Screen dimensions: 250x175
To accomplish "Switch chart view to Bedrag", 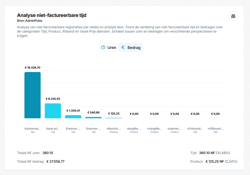I will click(x=131, y=47).
